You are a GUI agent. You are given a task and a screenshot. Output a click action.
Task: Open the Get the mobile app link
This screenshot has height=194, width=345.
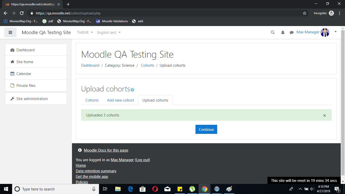tap(92, 177)
